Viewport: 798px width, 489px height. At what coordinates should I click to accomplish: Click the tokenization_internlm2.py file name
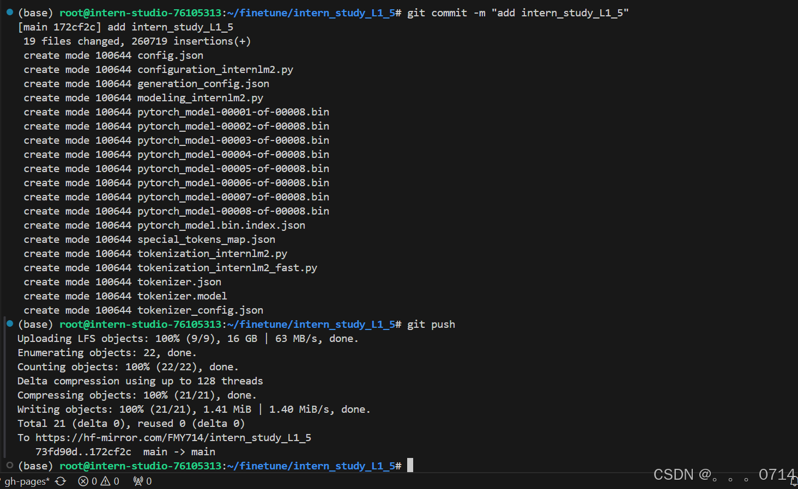tap(212, 253)
